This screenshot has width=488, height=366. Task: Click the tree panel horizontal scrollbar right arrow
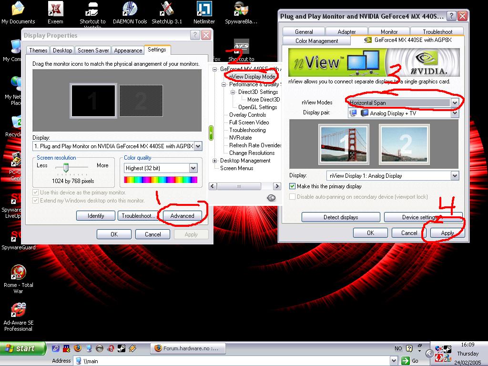click(x=277, y=186)
